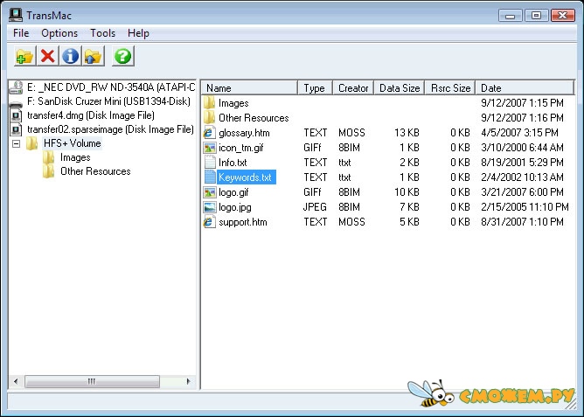Click the TransMac title bar app icon
584x417 pixels.
pyautogui.click(x=15, y=15)
